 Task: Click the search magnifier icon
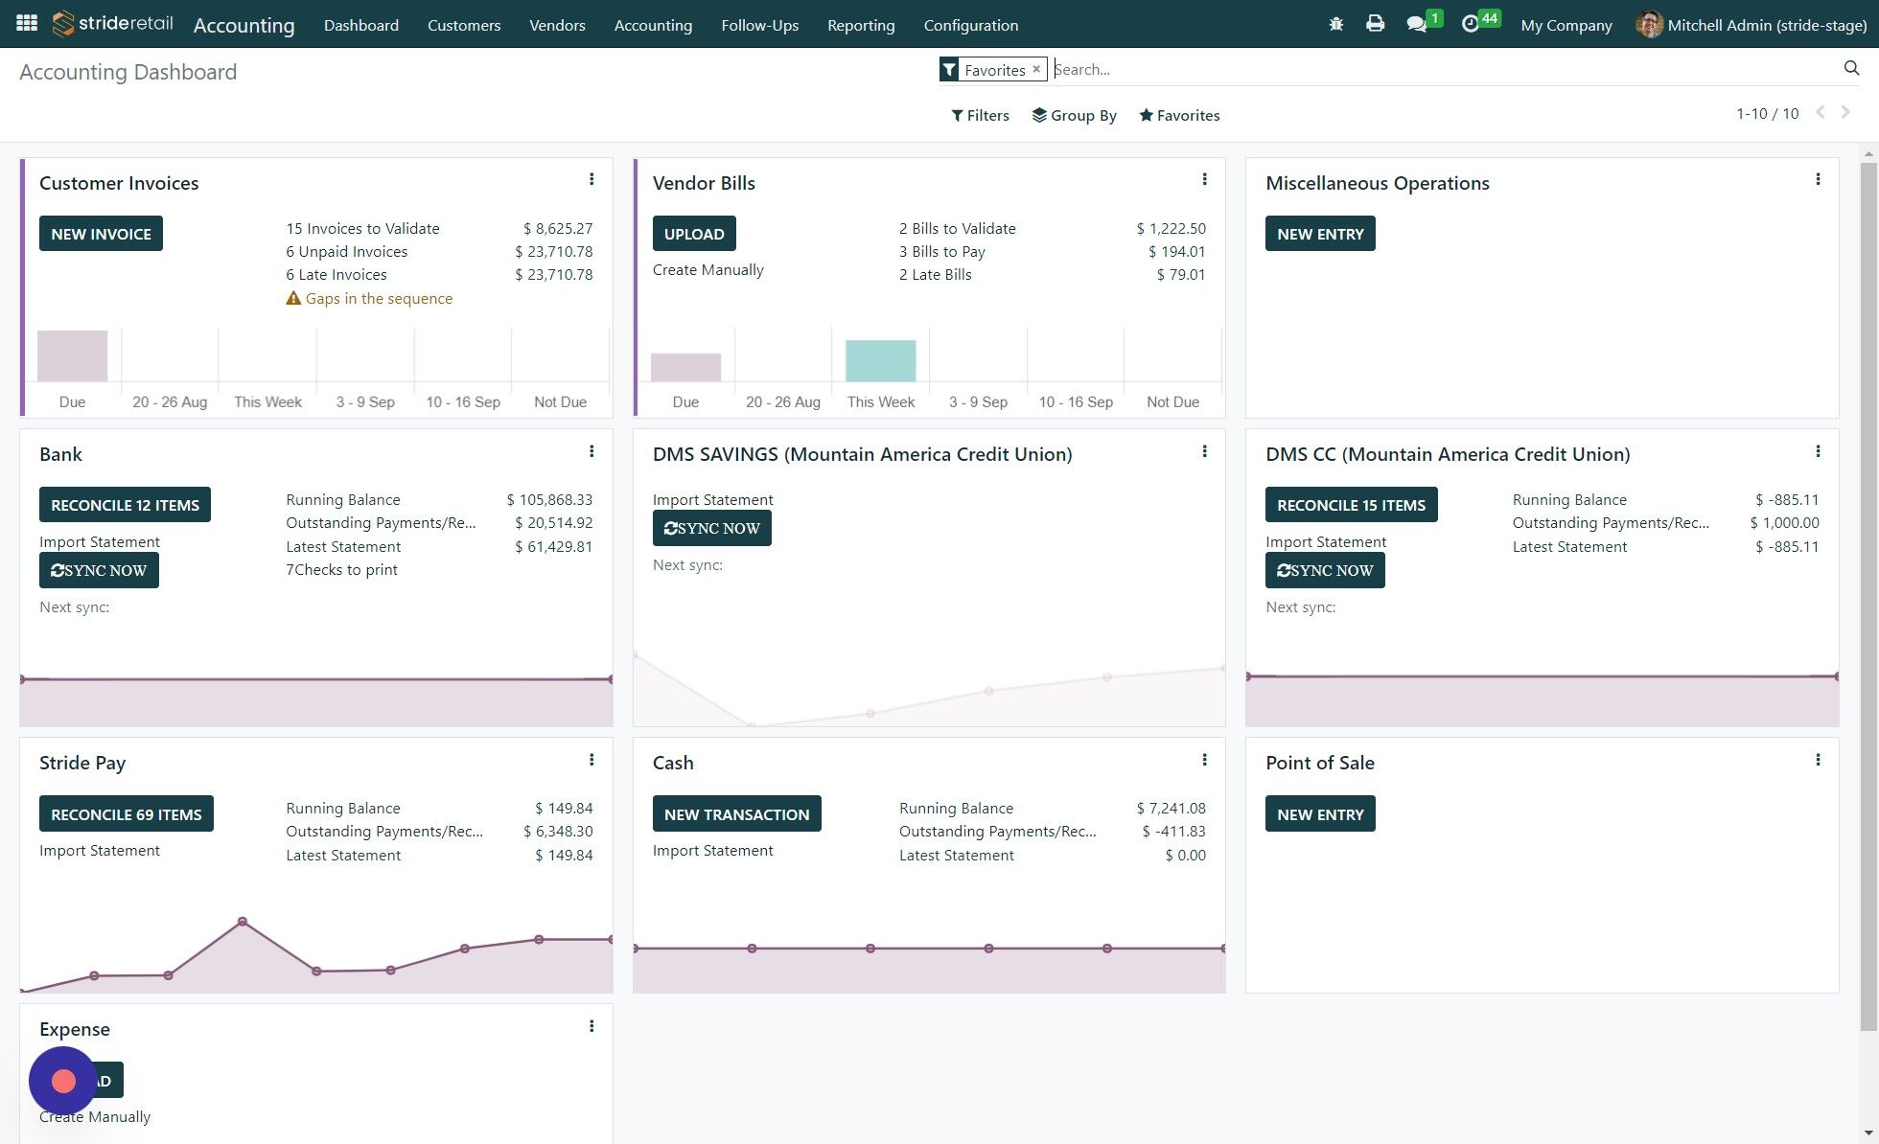click(x=1851, y=68)
